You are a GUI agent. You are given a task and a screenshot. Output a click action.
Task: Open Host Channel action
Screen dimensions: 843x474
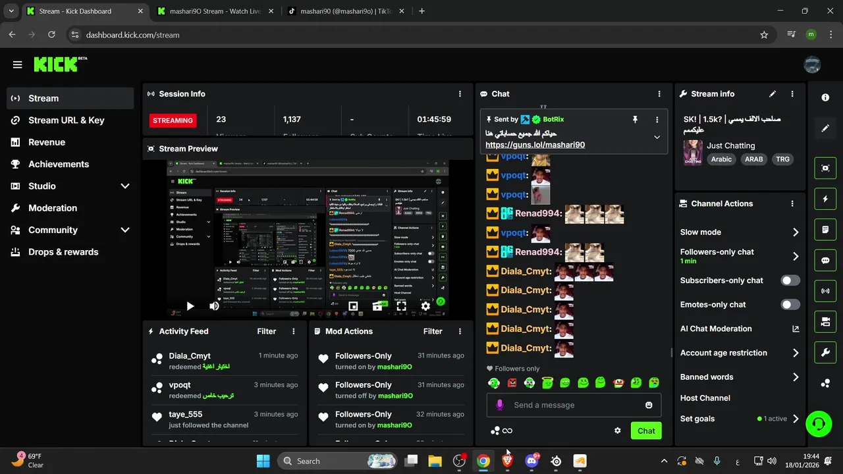(705, 398)
